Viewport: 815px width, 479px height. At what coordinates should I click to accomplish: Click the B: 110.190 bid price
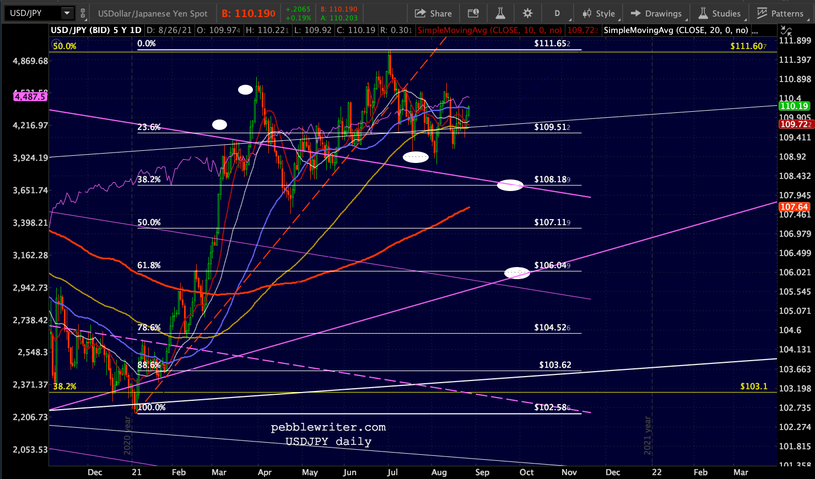pyautogui.click(x=249, y=13)
